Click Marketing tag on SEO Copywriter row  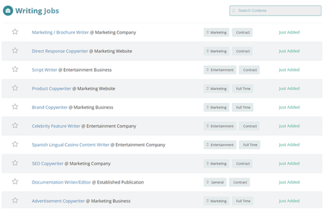[216, 164]
